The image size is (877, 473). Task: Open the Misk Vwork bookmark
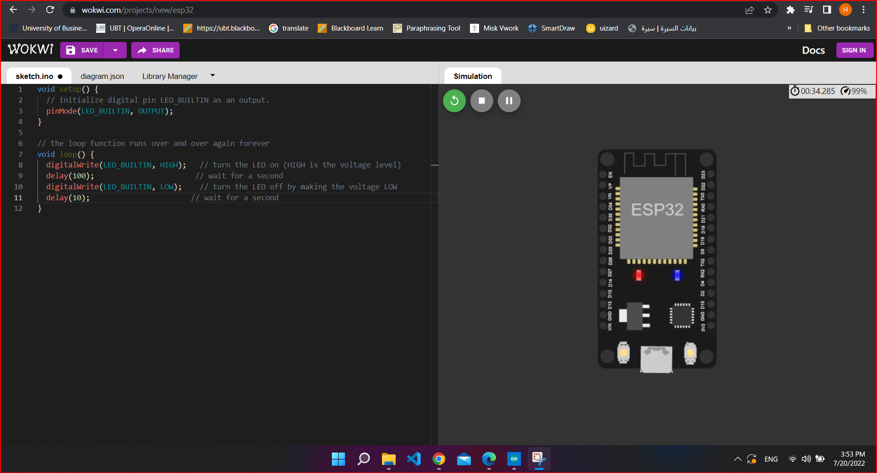tap(495, 28)
